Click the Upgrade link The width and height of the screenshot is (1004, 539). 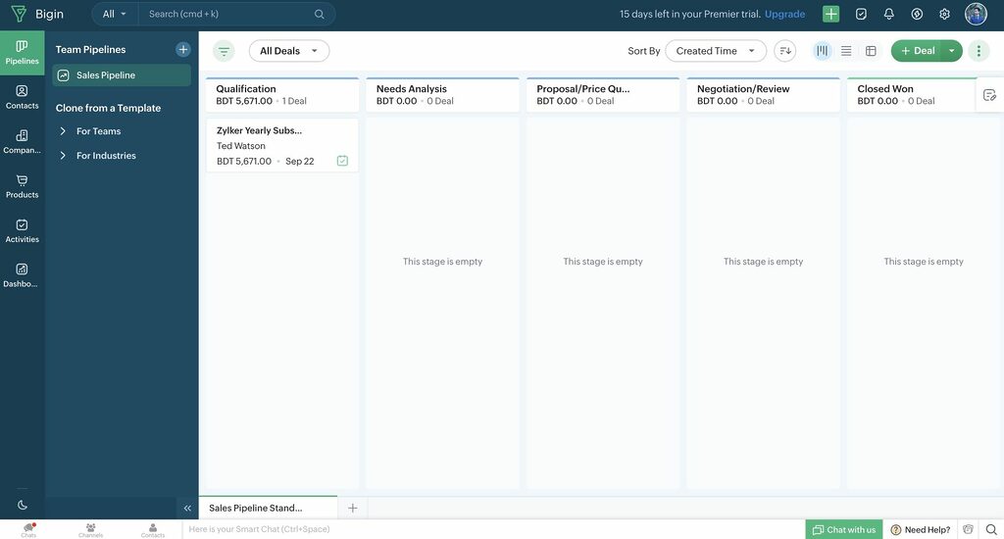click(784, 14)
